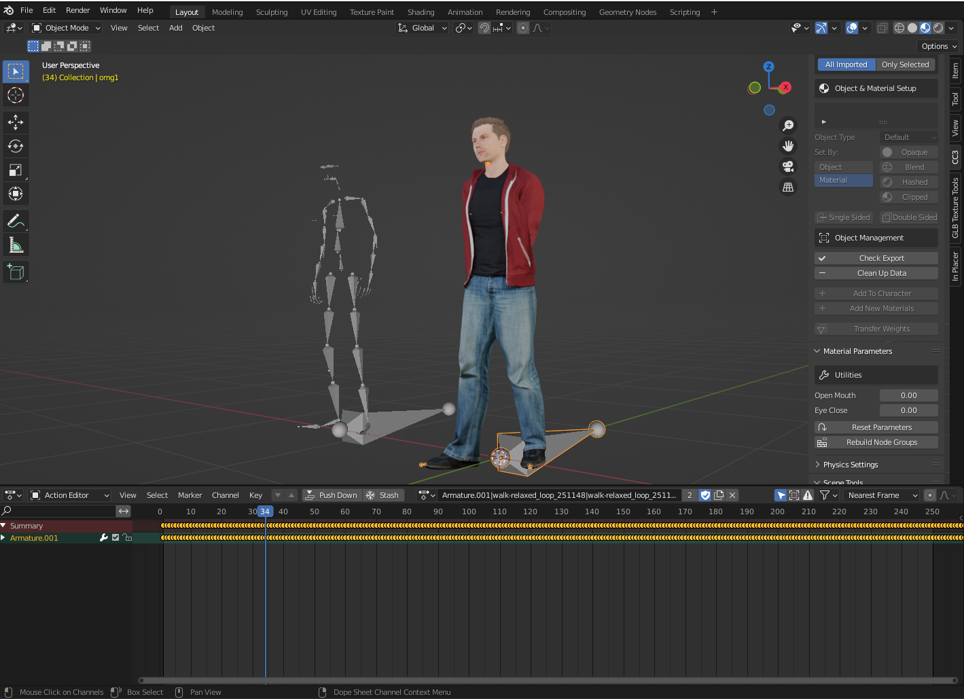The width and height of the screenshot is (964, 699).
Task: Select the Only Selected button
Action: 905,65
